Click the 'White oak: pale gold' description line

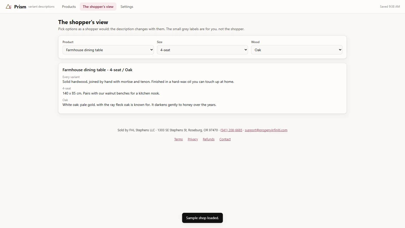[x=139, y=105]
